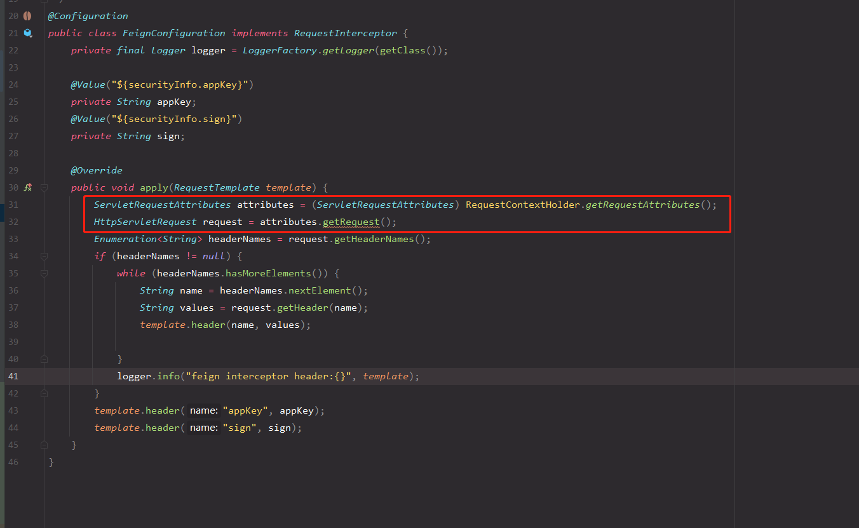The height and width of the screenshot is (528, 859).
Task: Collapse the if block at line 34
Action: 44,256
